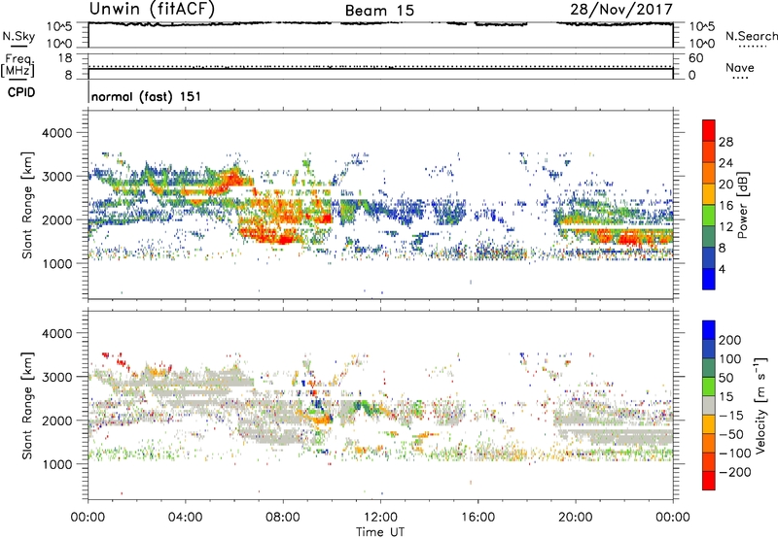Click the '50' Velocity scale value
Viewport: 778px width, 538px height.
coord(725,378)
